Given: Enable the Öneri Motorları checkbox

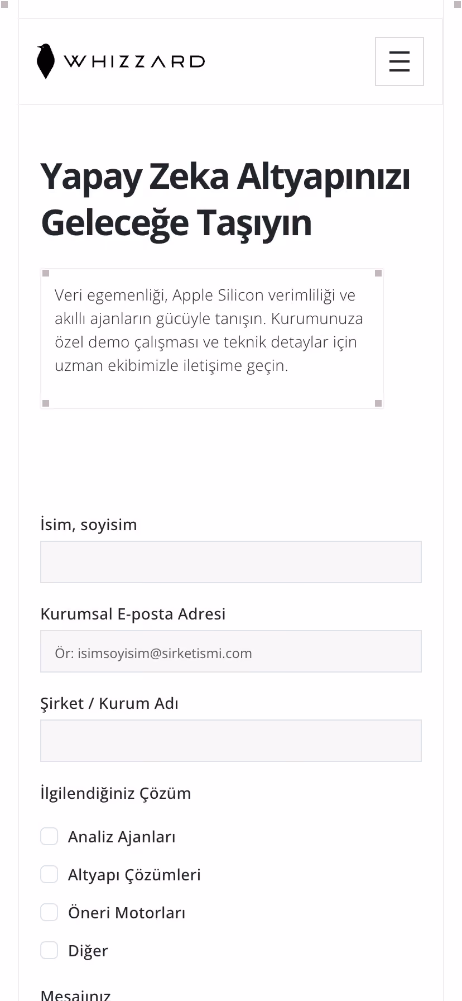Looking at the screenshot, I should point(49,912).
